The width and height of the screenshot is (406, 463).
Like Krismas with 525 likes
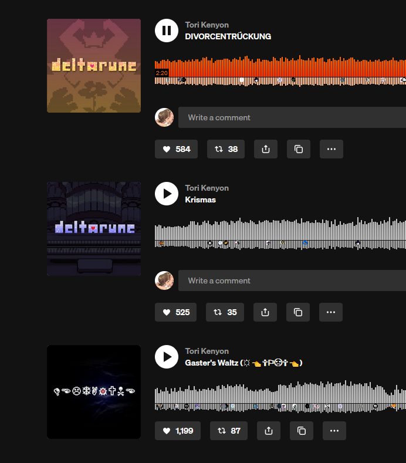coord(175,312)
